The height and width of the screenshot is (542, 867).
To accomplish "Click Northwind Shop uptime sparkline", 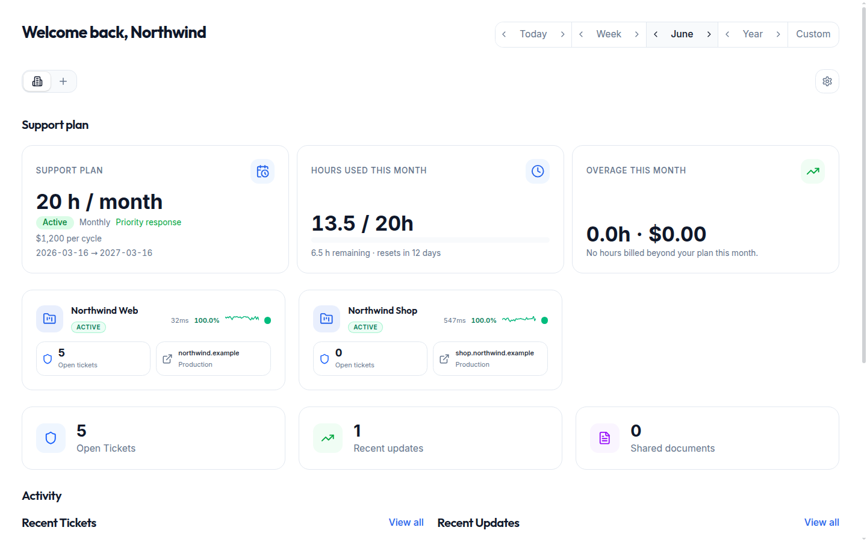I will pyautogui.click(x=519, y=319).
